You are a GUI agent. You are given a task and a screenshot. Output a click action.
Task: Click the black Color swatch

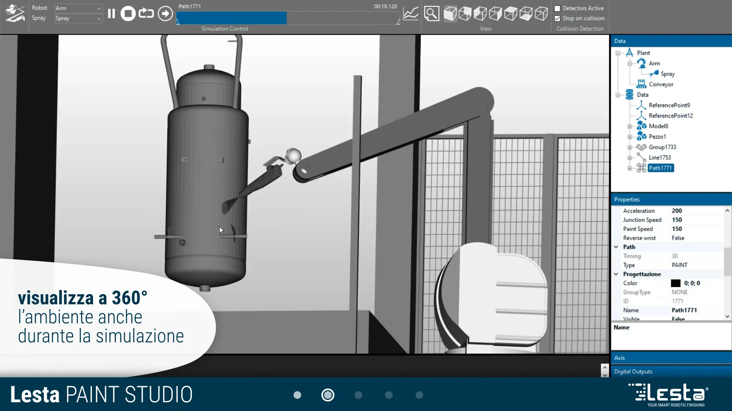click(x=676, y=283)
